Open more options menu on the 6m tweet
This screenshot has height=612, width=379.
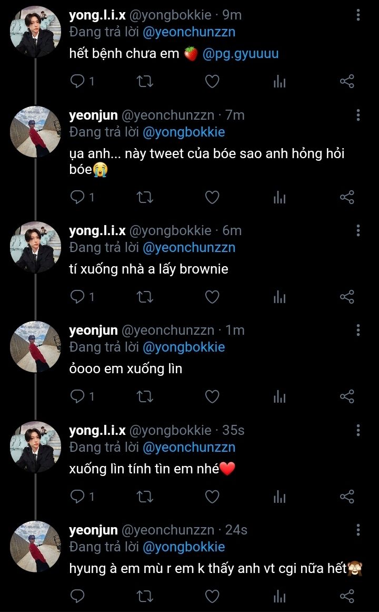point(358,230)
